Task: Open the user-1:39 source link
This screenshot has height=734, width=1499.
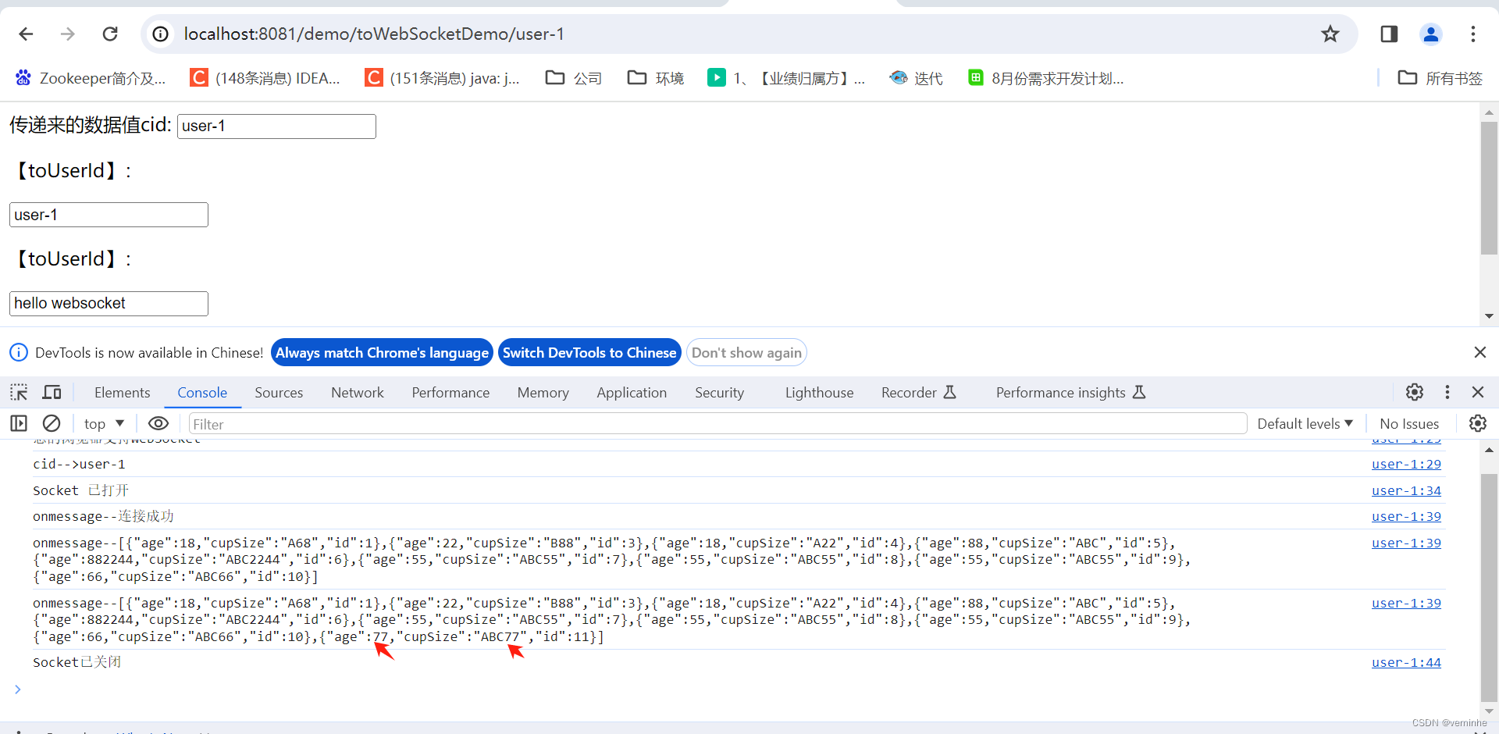Action: coord(1405,516)
